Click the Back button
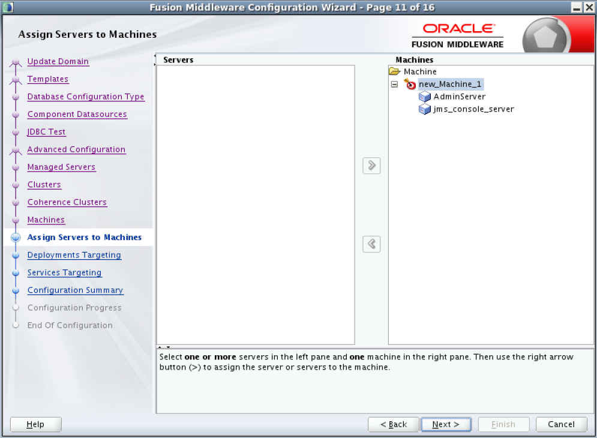The image size is (597, 438). (394, 424)
